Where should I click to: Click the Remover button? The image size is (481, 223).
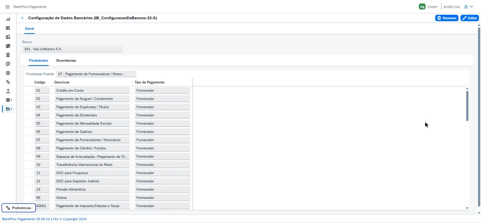tap(447, 18)
